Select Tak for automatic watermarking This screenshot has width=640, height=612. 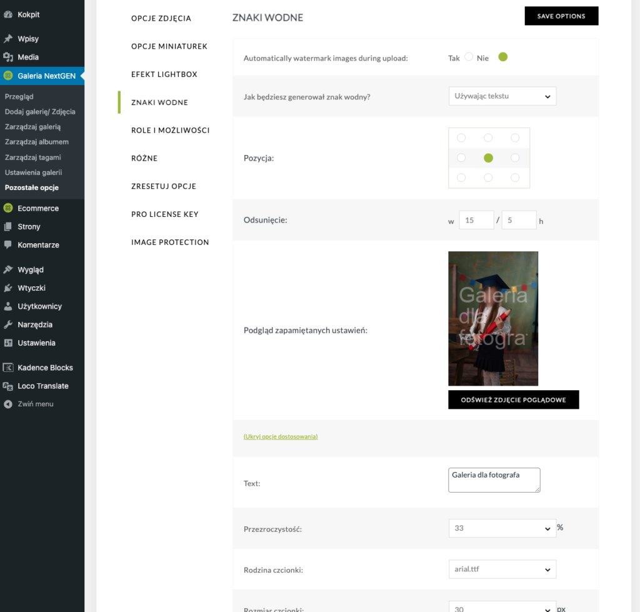[x=469, y=58]
